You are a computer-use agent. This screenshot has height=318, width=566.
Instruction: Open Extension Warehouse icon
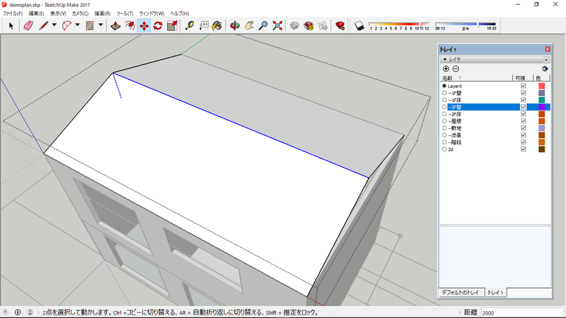(308, 26)
